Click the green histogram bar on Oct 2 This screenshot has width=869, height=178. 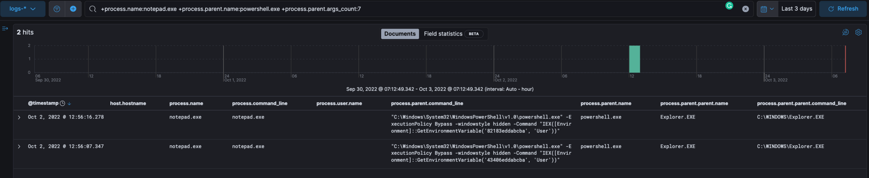[634, 59]
